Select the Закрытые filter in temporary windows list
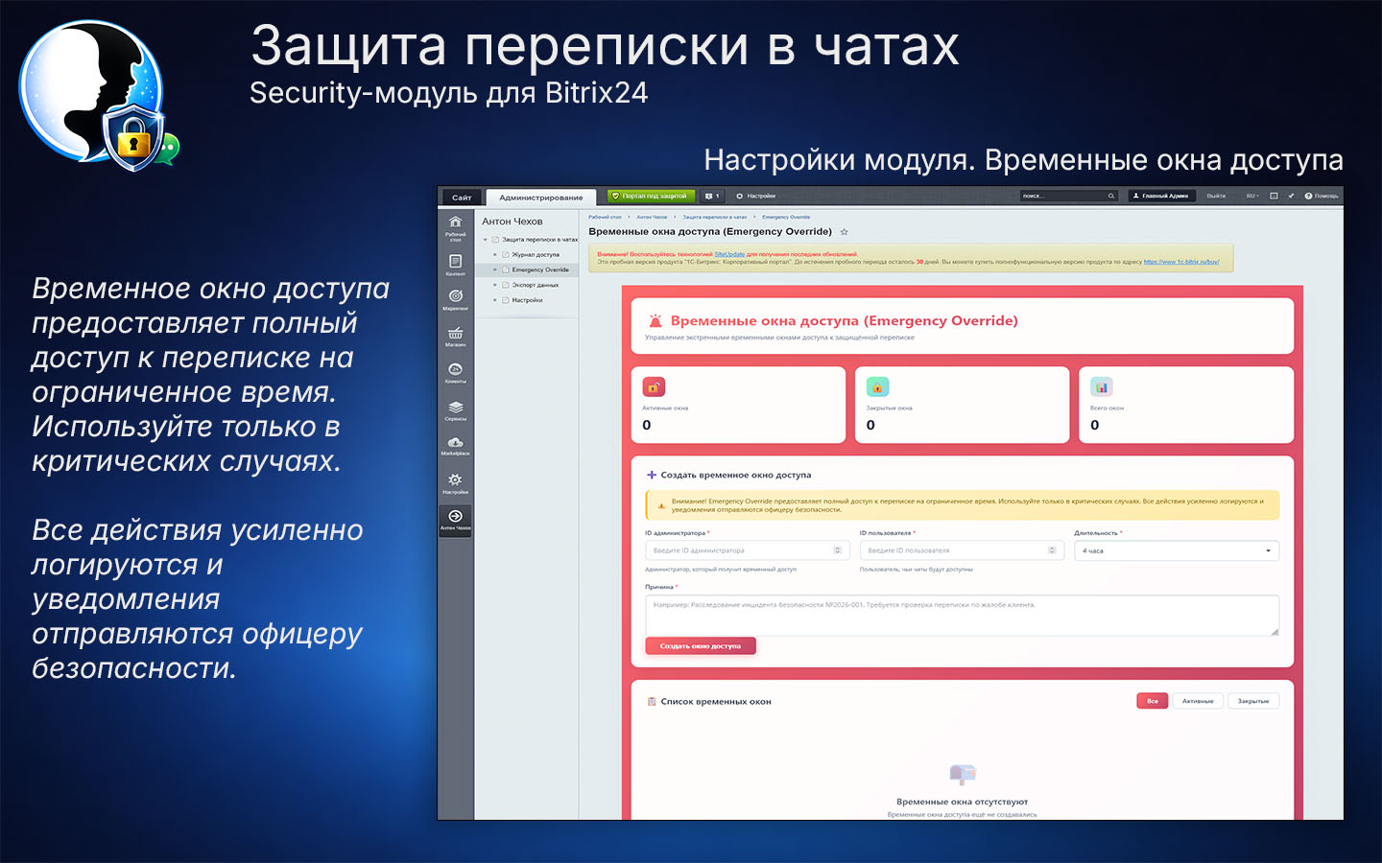The width and height of the screenshot is (1382, 863). point(1253,700)
